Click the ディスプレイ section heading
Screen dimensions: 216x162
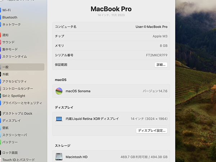64,107
